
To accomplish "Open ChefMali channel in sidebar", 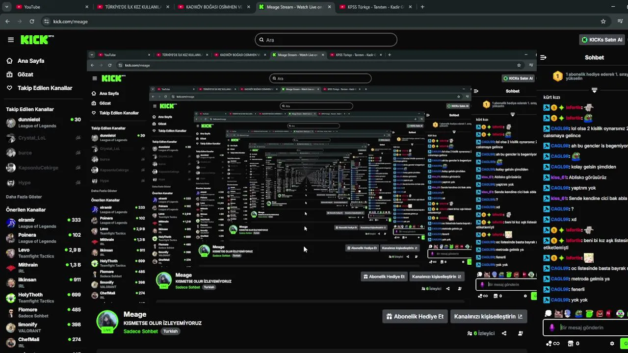I will pyautogui.click(x=43, y=342).
